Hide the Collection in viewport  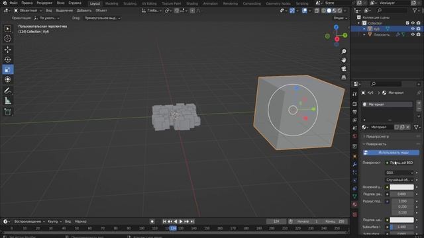click(x=413, y=23)
